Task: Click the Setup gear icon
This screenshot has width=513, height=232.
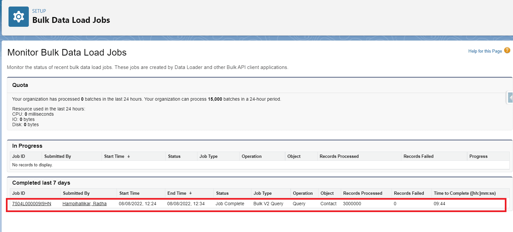Action: 19,17
